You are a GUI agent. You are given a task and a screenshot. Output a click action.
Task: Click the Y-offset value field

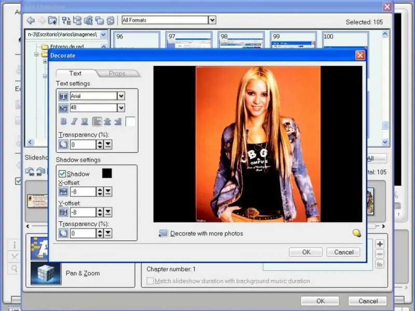[x=83, y=212]
